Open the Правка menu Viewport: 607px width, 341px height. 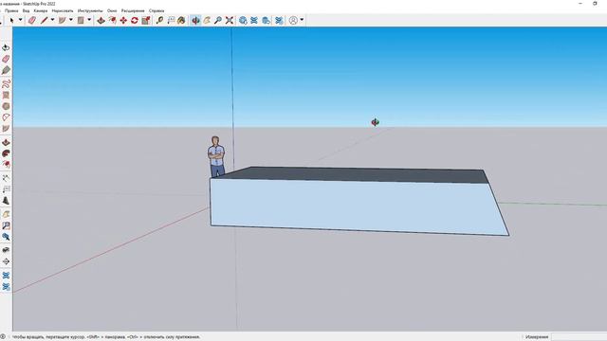[x=11, y=10]
